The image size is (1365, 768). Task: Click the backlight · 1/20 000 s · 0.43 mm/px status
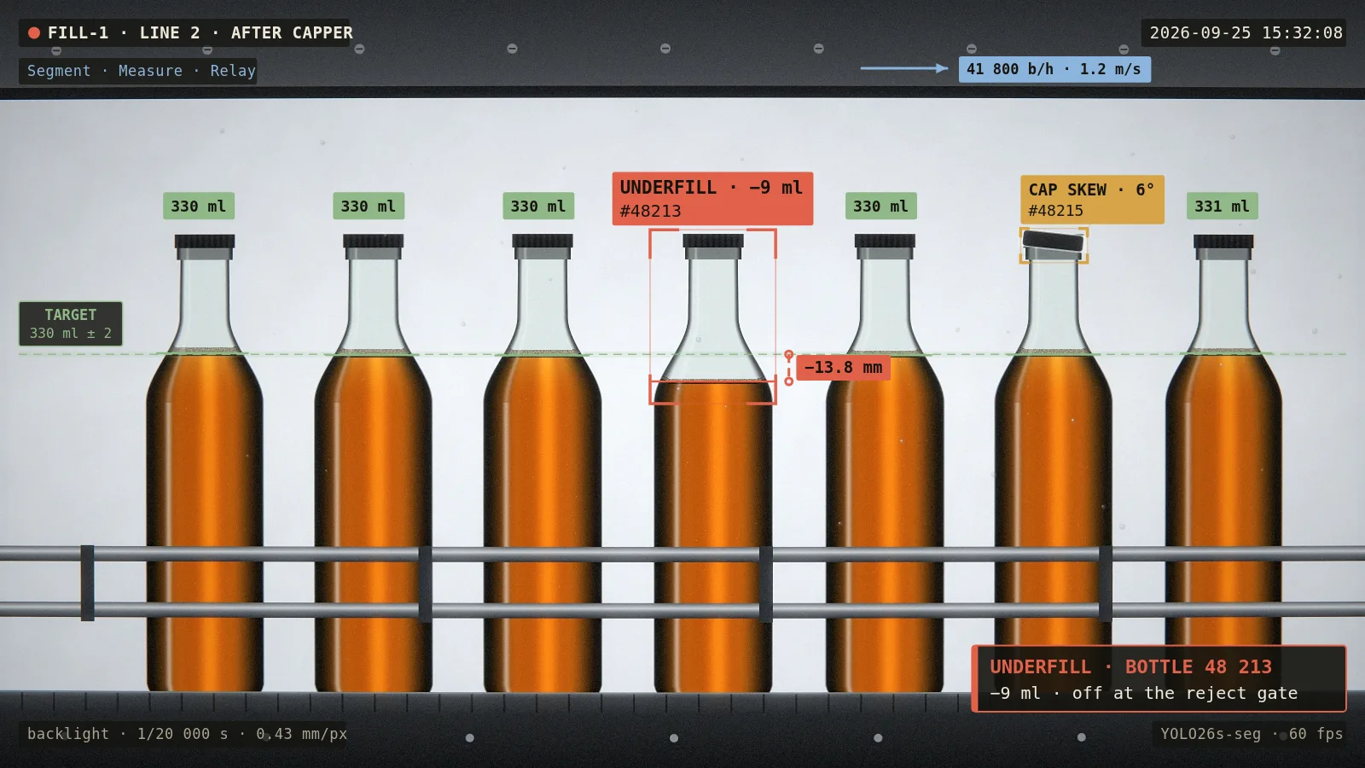point(187,734)
